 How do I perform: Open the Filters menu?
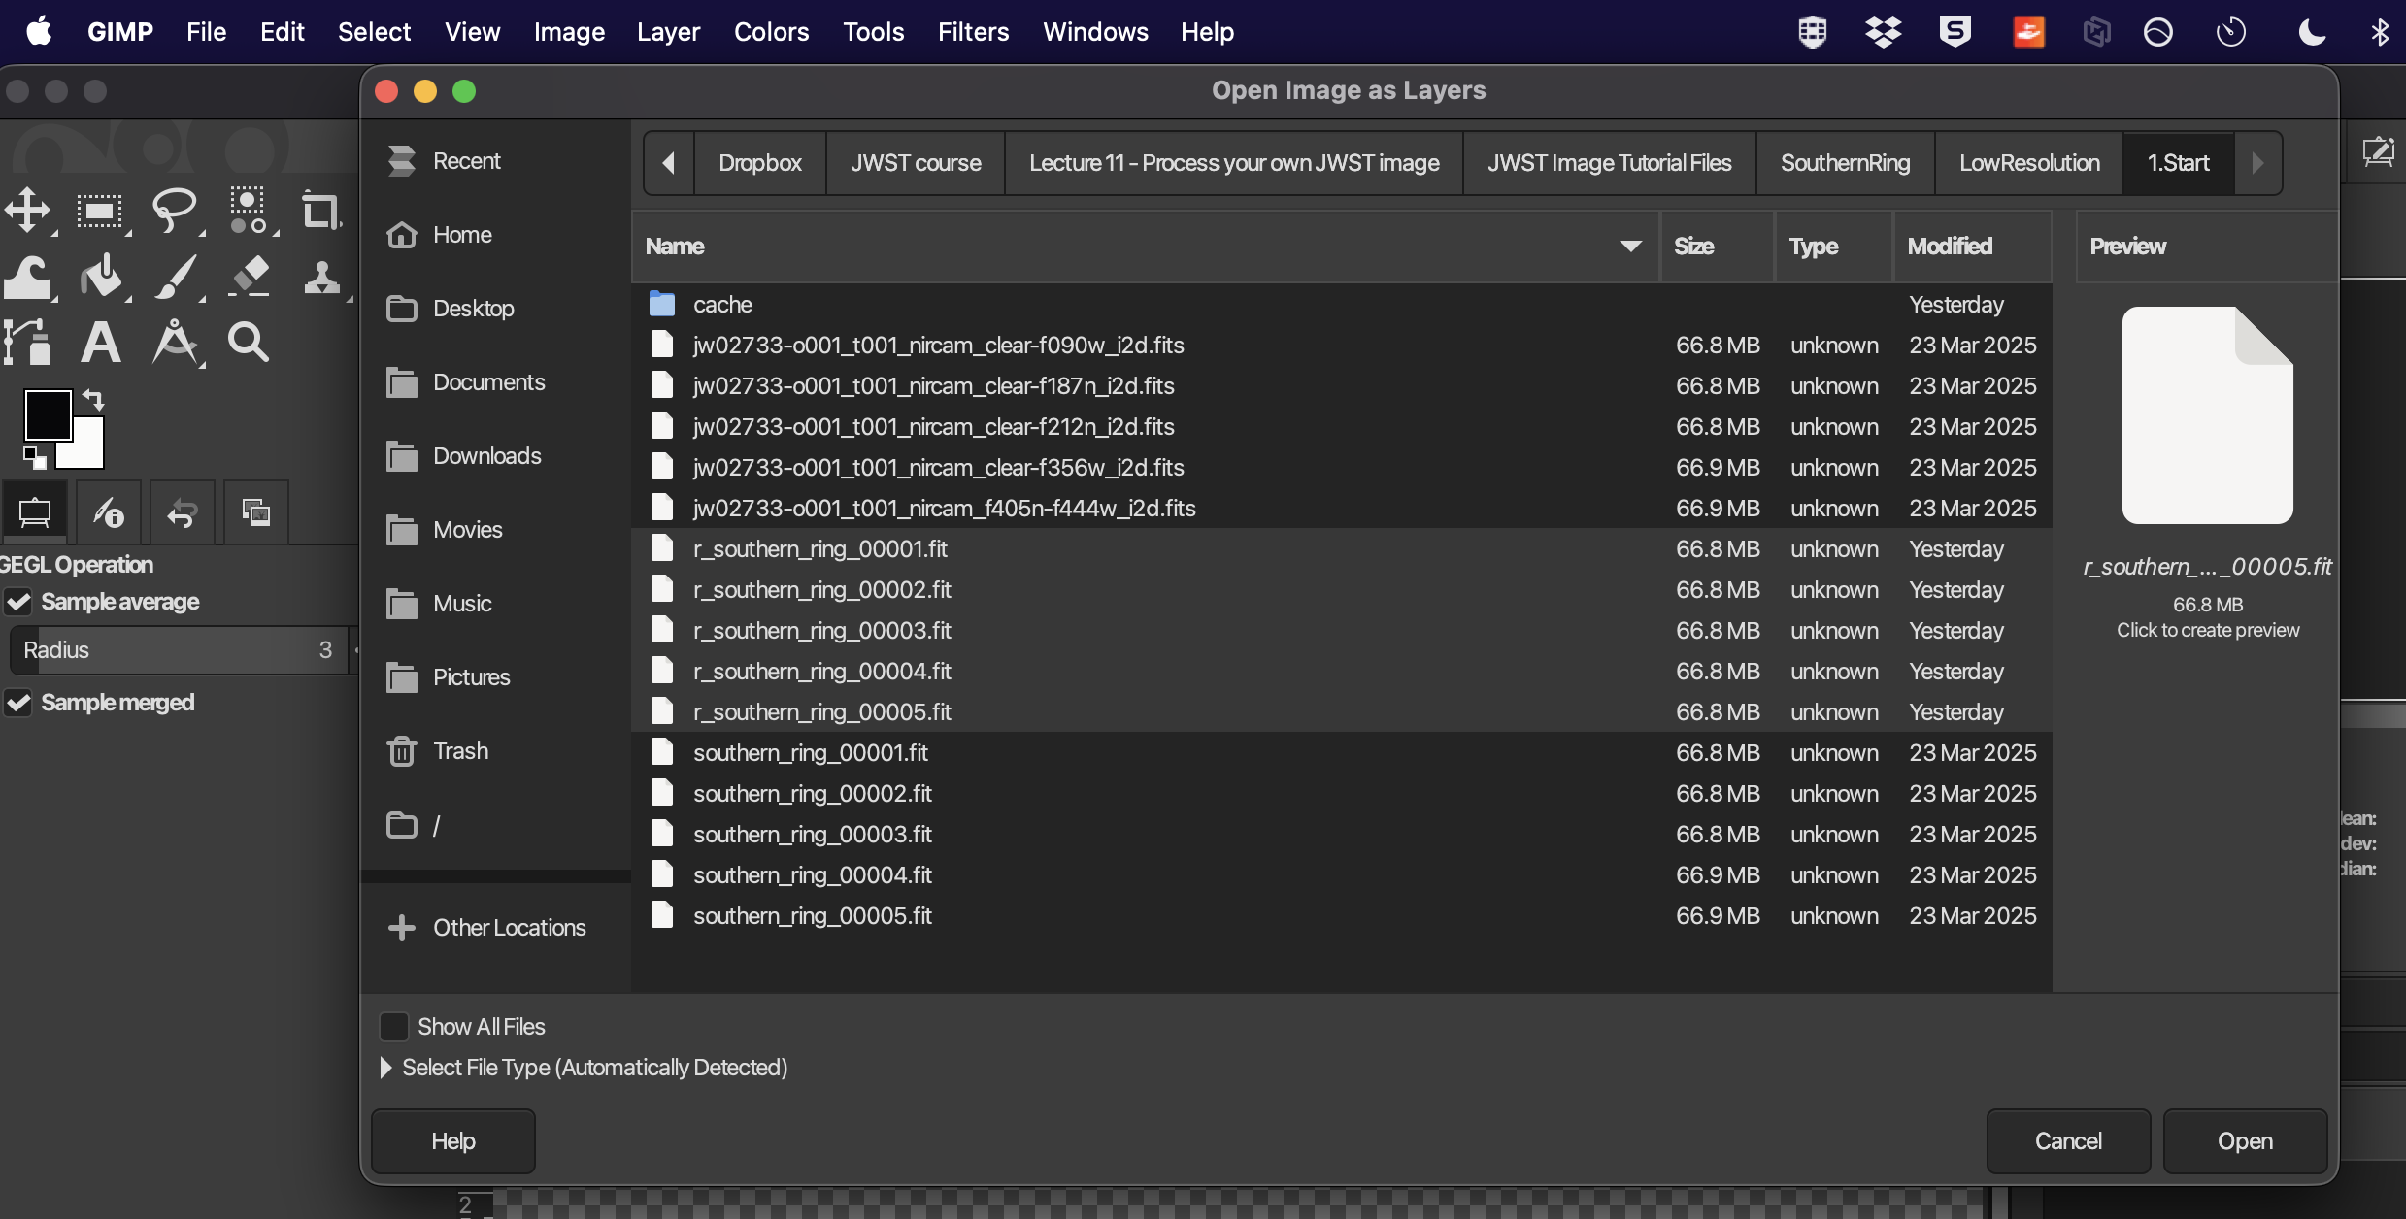tap(973, 32)
